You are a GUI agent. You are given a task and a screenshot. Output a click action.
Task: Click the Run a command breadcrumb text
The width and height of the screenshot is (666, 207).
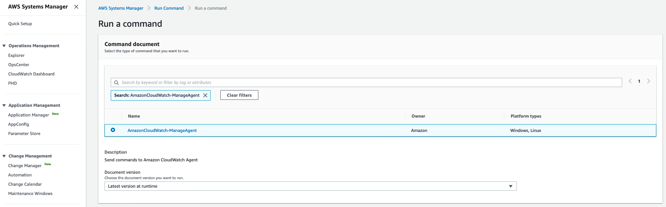tap(211, 8)
